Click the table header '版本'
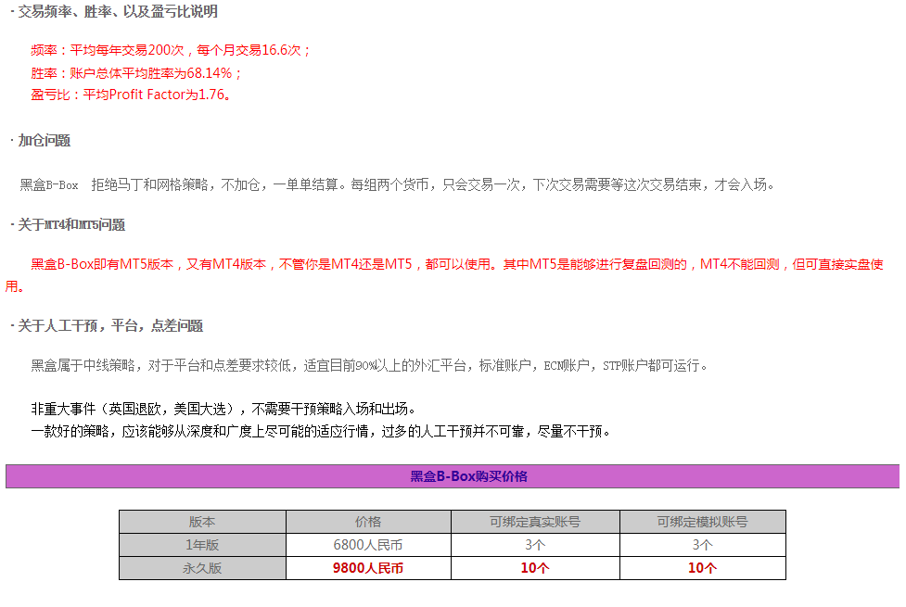 click(202, 522)
